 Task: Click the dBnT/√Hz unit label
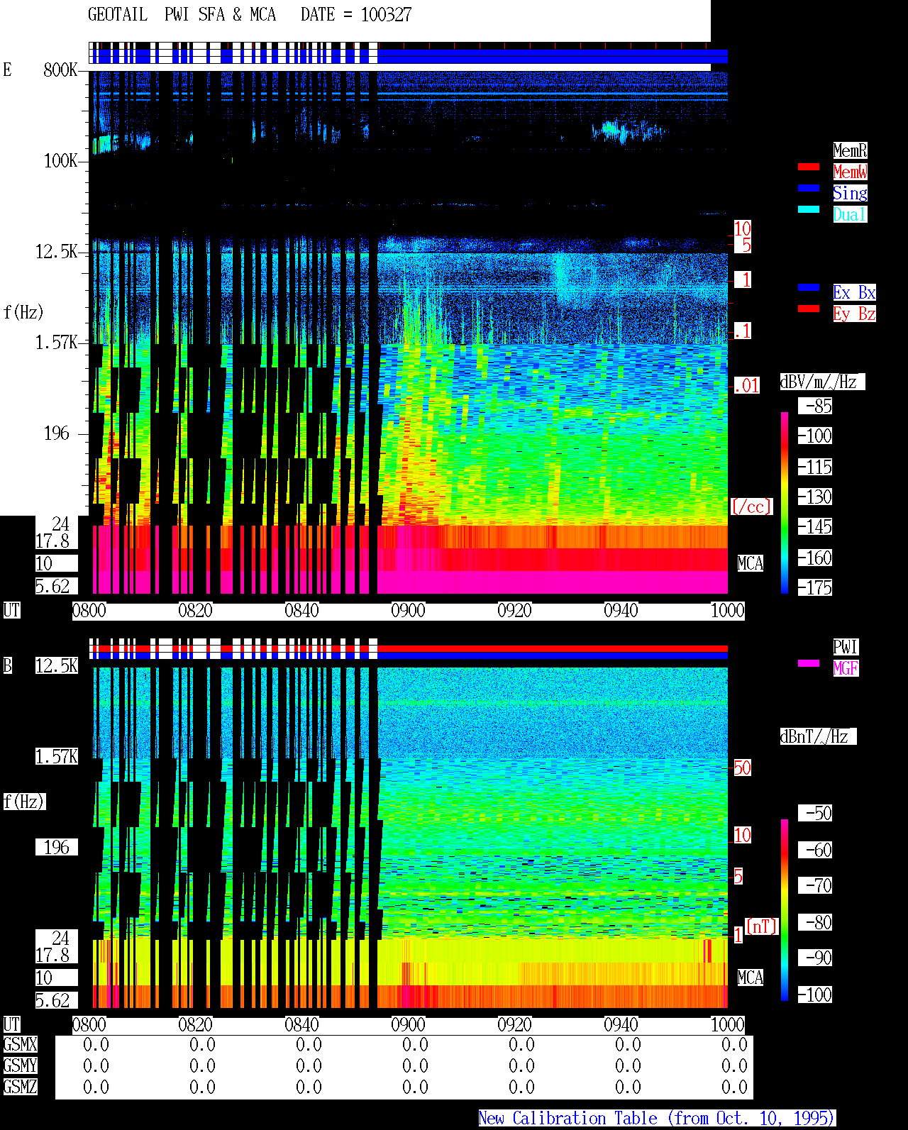click(x=818, y=736)
